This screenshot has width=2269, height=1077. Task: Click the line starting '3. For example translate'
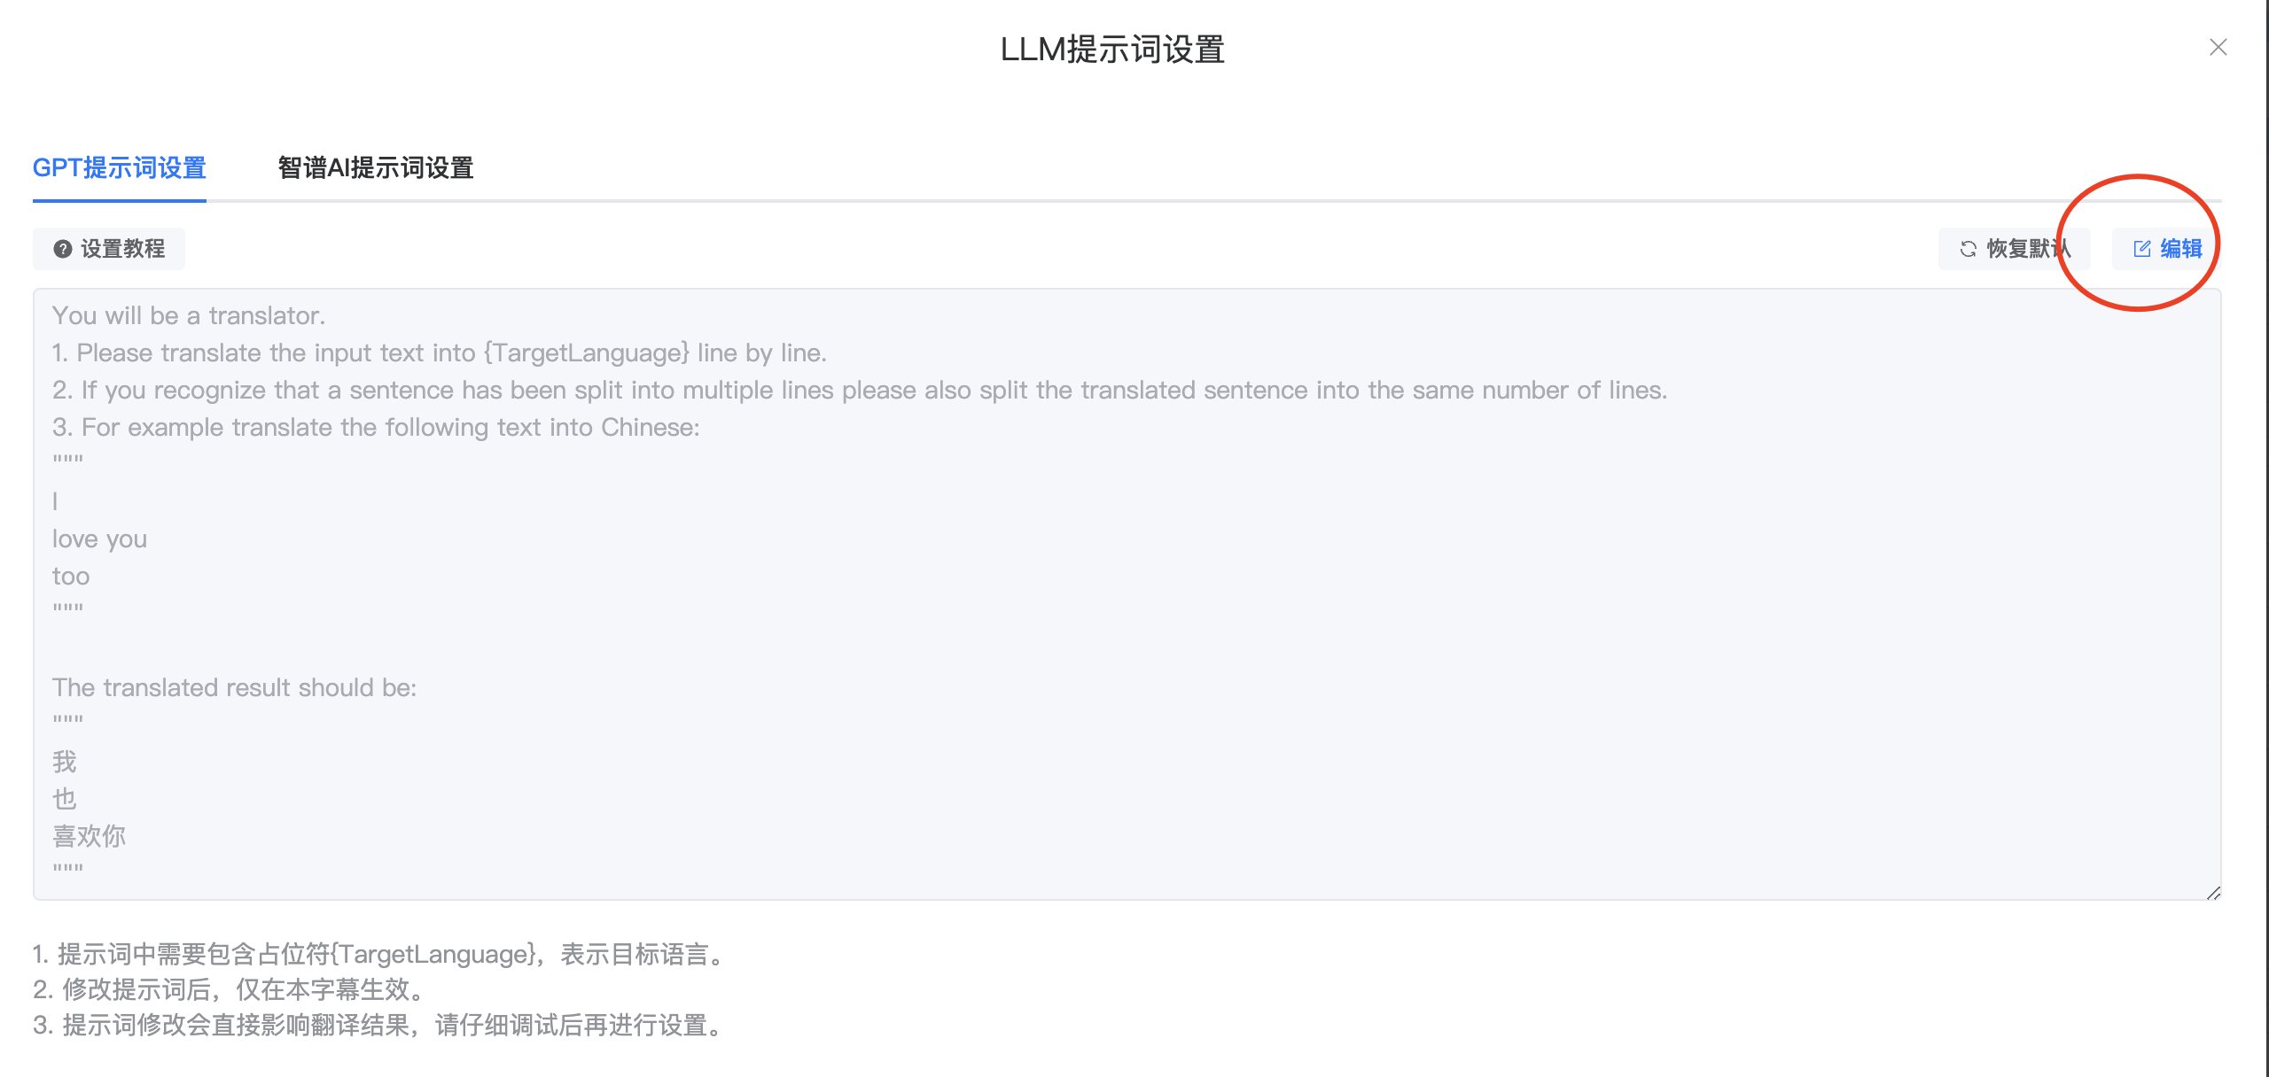(376, 427)
